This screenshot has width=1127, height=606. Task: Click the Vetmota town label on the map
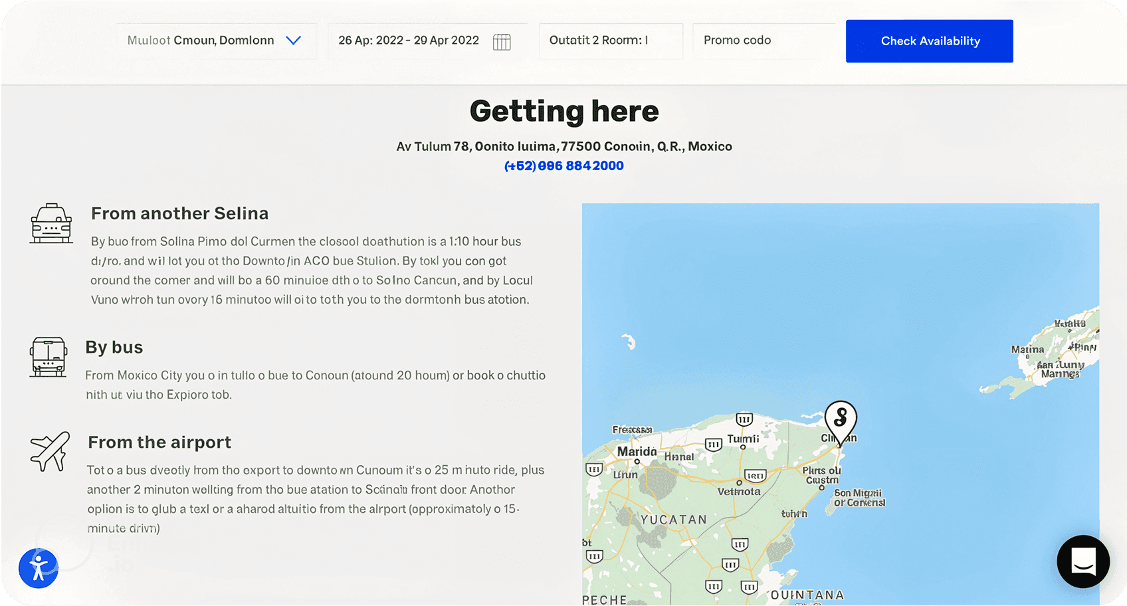point(739,492)
